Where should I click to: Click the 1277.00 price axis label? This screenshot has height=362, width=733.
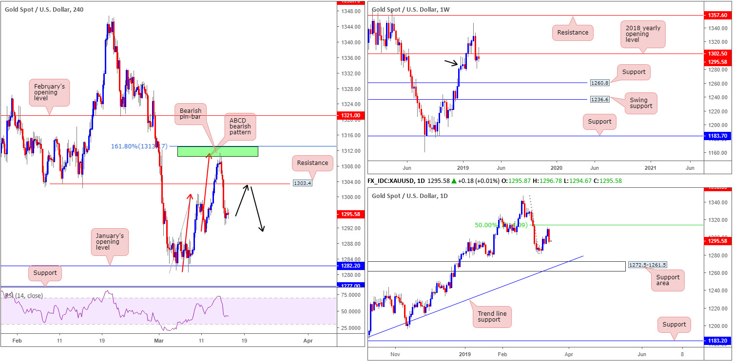[350, 286]
